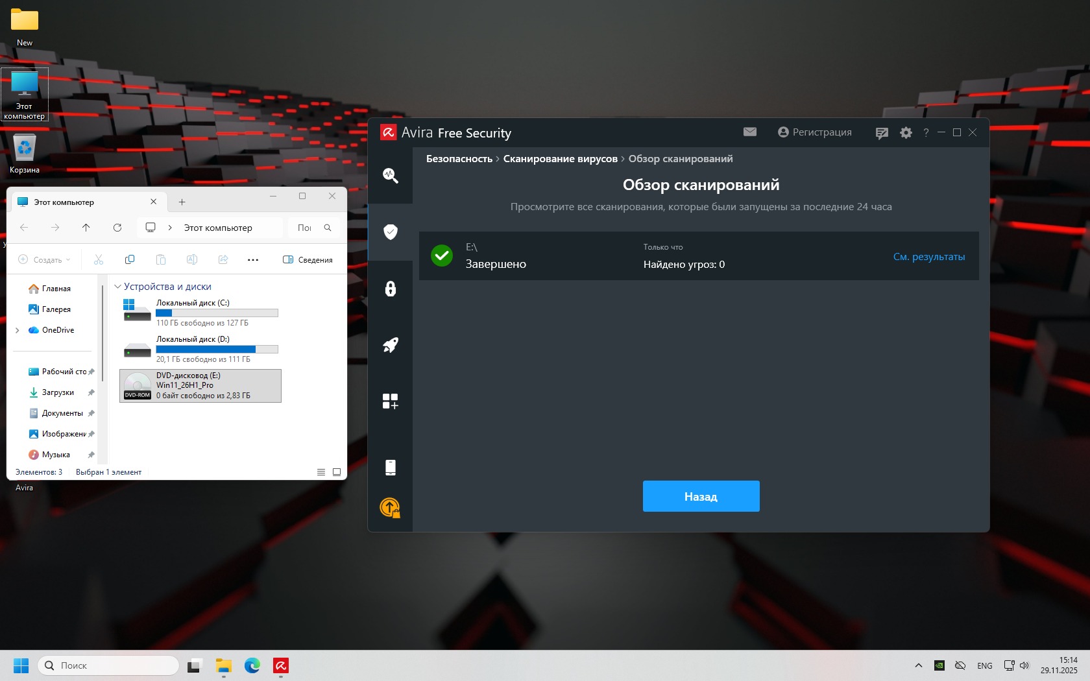Open the 'Создать' dropdown in Explorer
Viewport: 1090px width, 681px height.
coord(45,259)
